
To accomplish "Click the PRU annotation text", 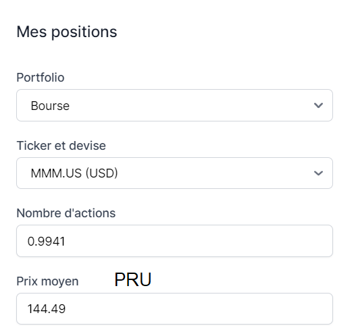I will [133, 279].
